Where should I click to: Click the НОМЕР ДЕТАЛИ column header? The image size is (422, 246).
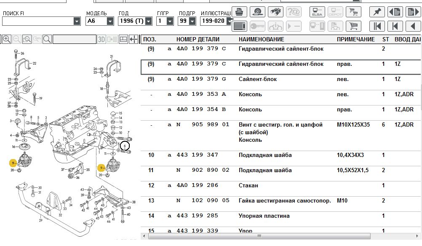[x=198, y=39]
